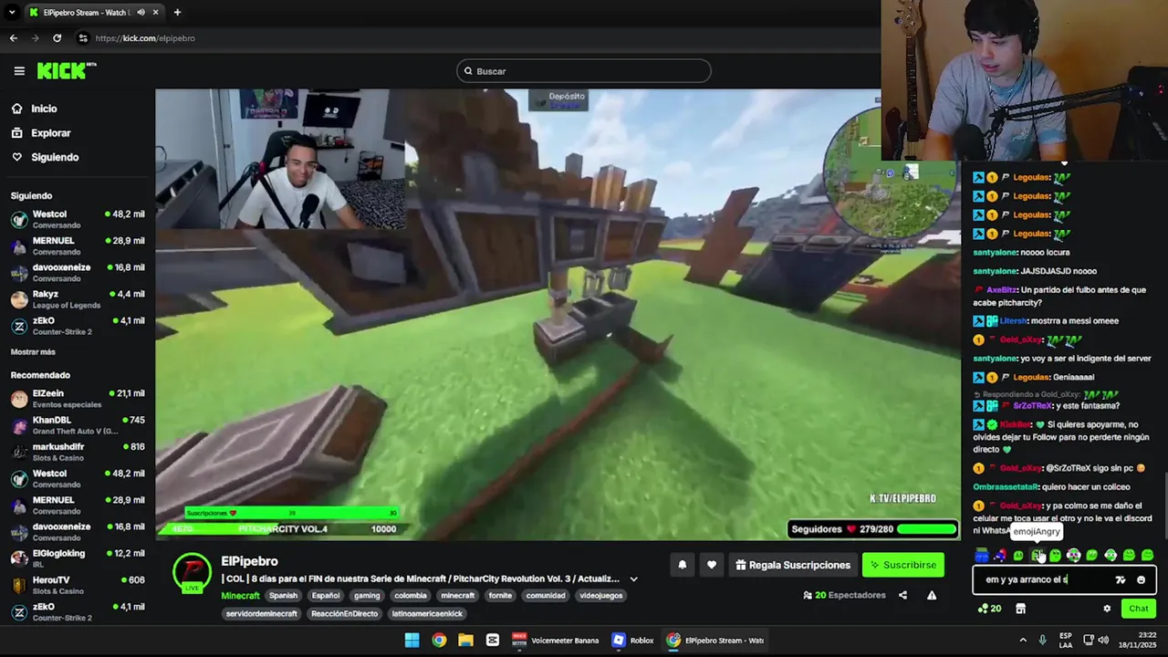Insert the last green emote in row

[1147, 555]
